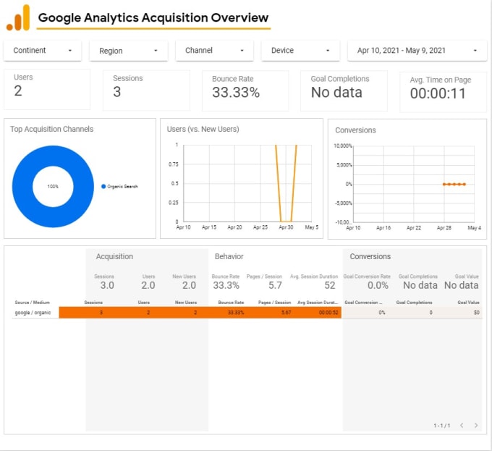
Task: Select the google / organic table row
Action: 247,313
